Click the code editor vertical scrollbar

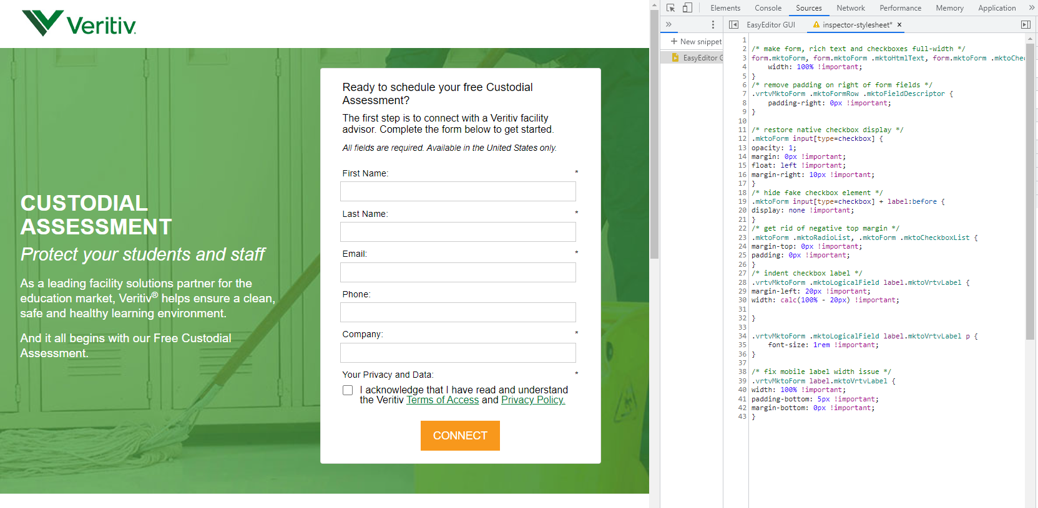tap(1030, 190)
